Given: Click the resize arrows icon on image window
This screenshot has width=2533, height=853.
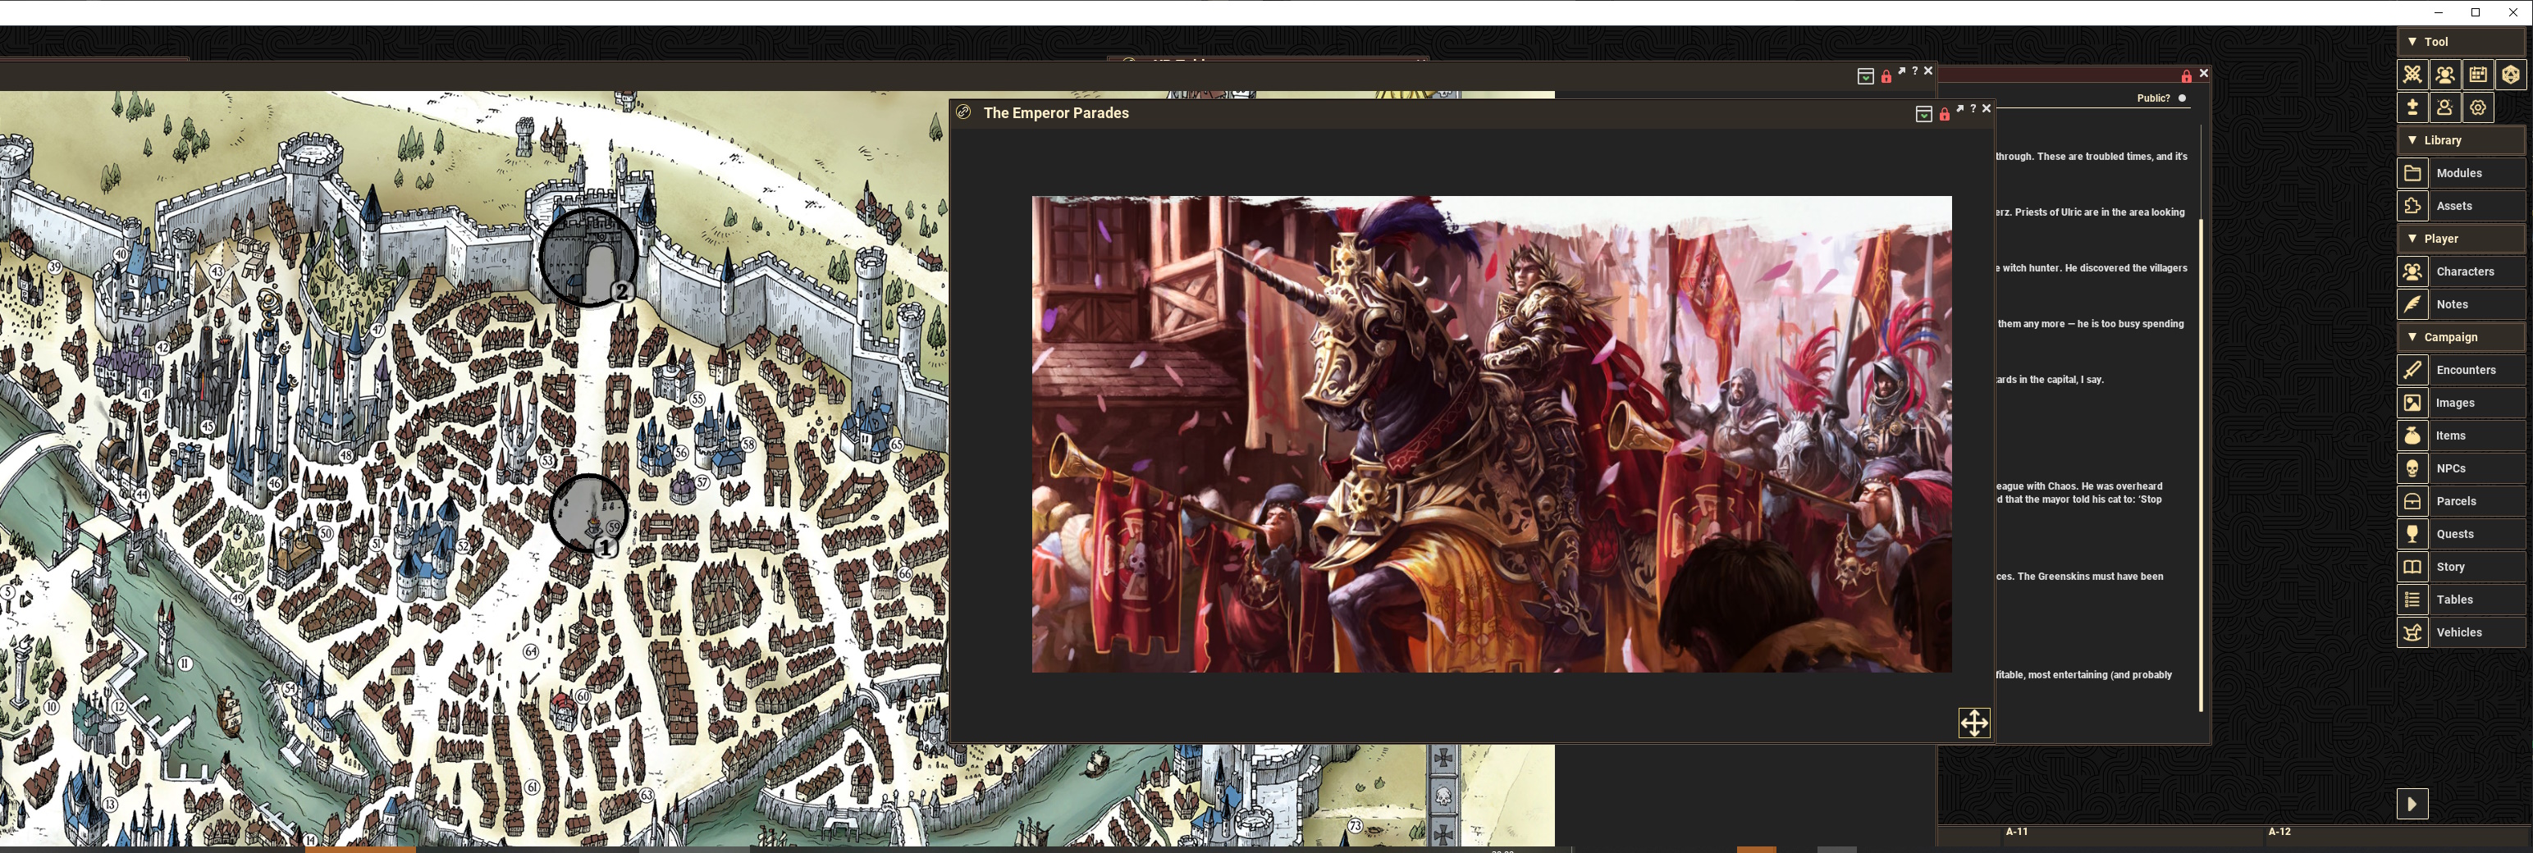Looking at the screenshot, I should point(1973,723).
